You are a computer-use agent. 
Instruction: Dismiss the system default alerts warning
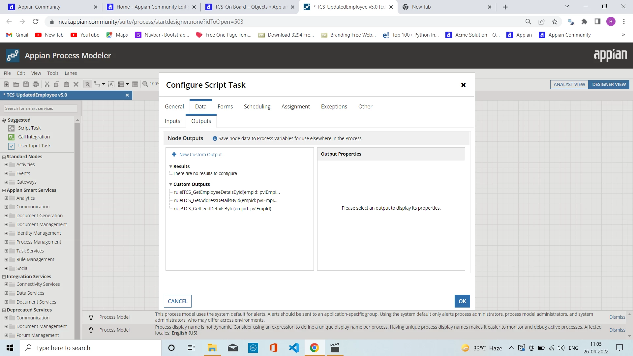(617, 317)
